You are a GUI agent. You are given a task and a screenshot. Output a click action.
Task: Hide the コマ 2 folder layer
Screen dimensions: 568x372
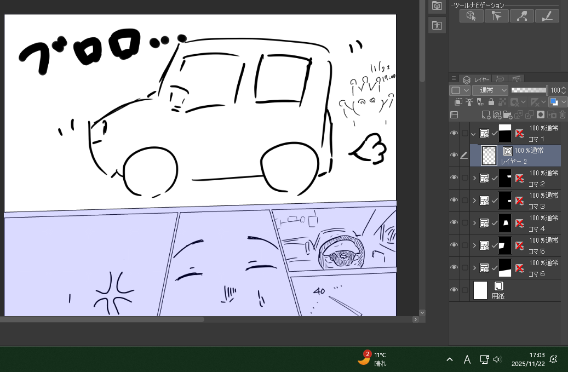click(x=454, y=178)
